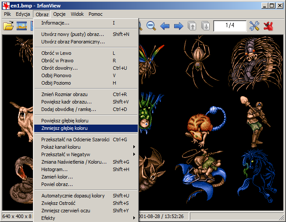Click highlighted Zmniejsz głębię koloru

click(86, 128)
